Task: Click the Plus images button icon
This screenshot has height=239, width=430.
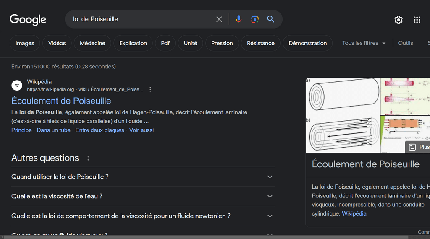Action: tap(412, 147)
